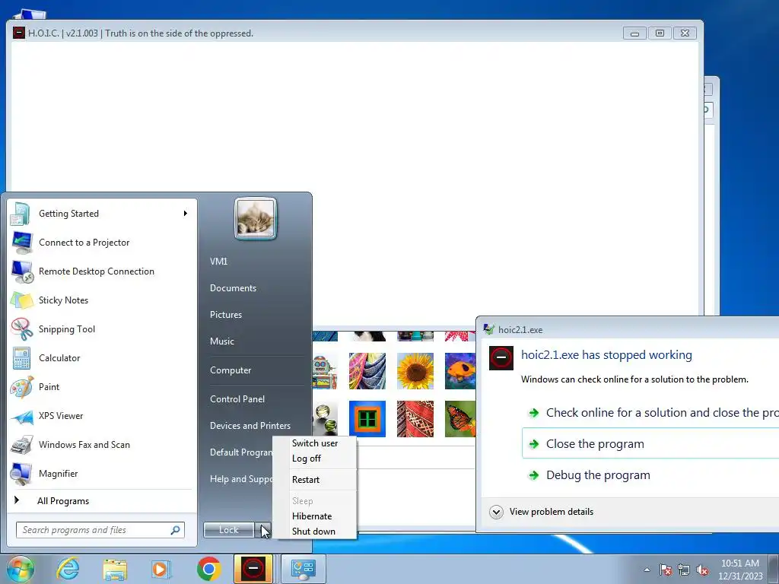Open Internet Explorer from taskbar
The image size is (779, 584).
click(68, 569)
